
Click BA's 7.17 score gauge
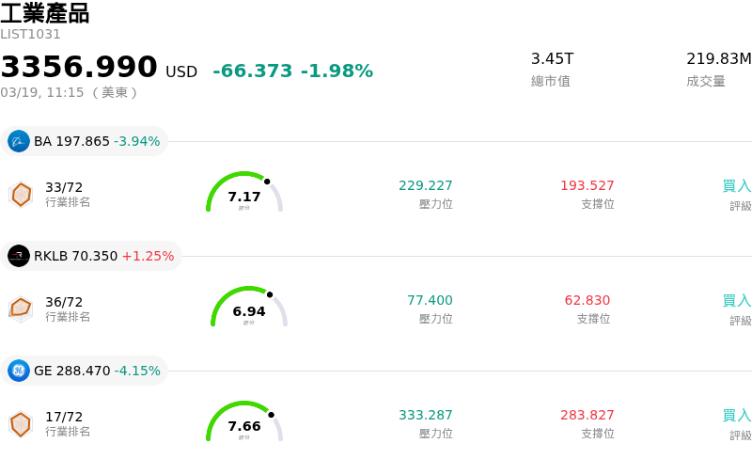pos(244,193)
